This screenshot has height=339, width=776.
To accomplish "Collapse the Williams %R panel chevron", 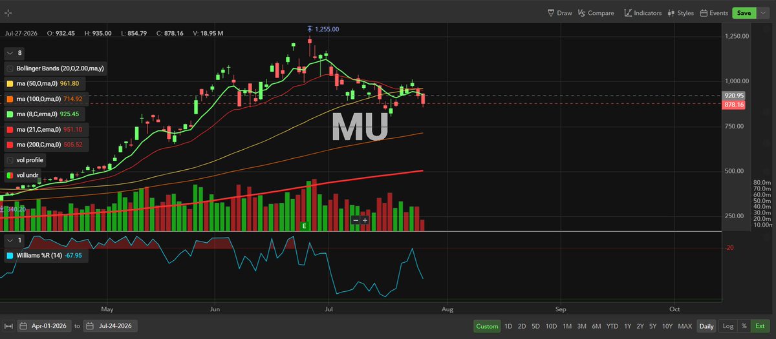I will (10, 240).
